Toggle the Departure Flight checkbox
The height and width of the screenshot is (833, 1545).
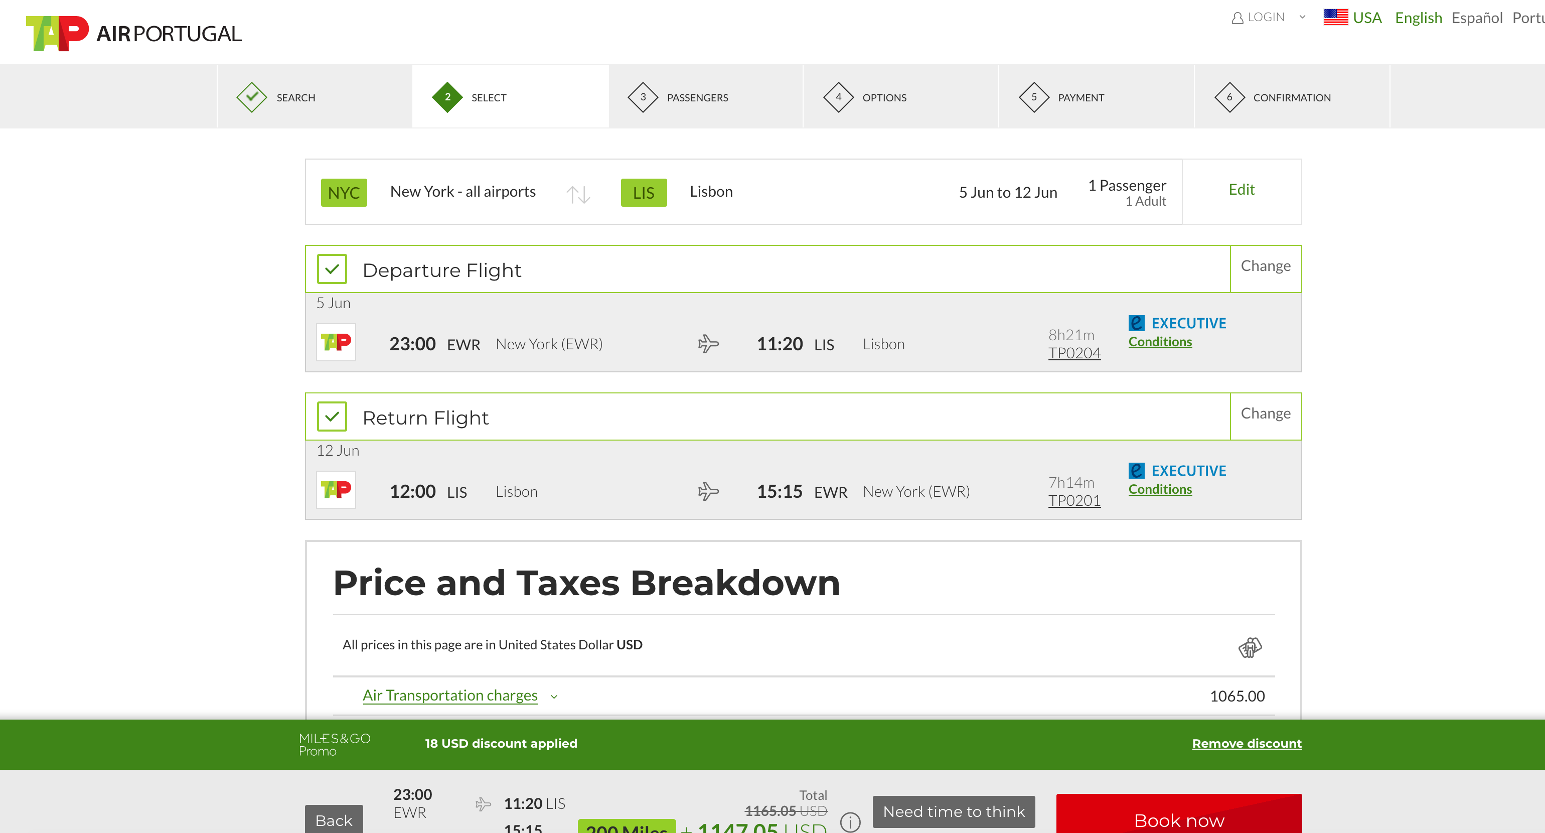coord(332,269)
